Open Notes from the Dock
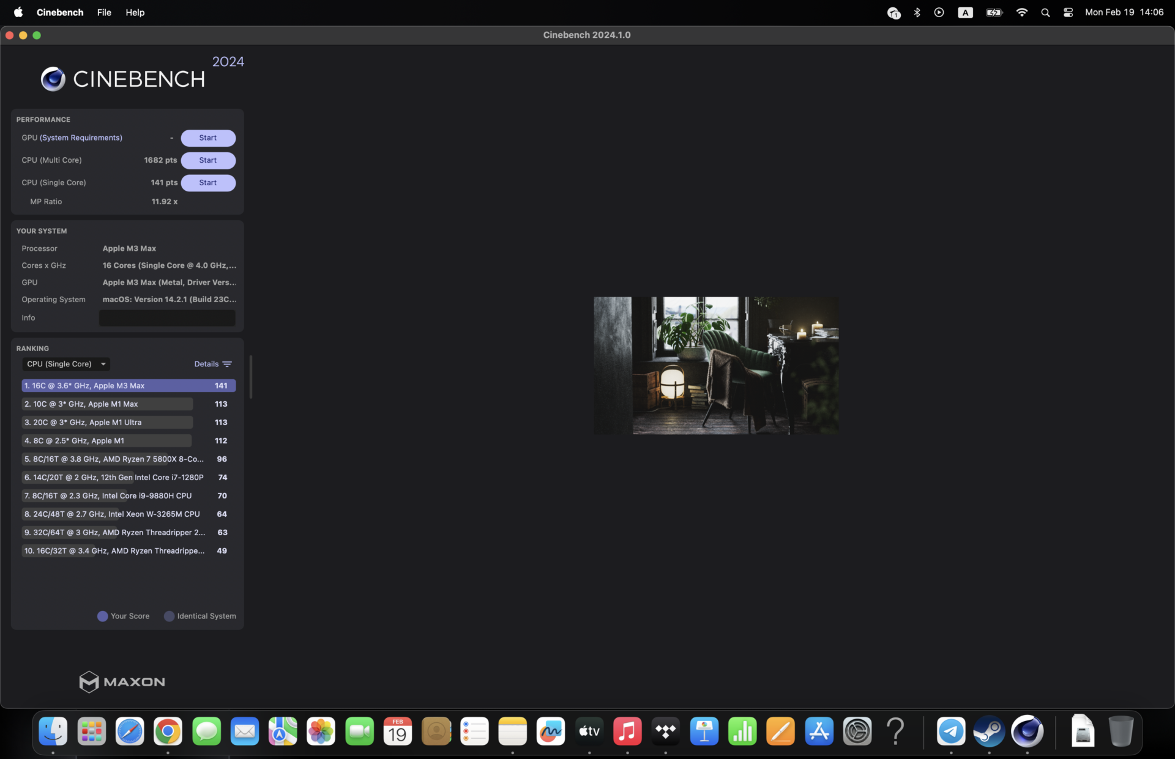 (513, 731)
